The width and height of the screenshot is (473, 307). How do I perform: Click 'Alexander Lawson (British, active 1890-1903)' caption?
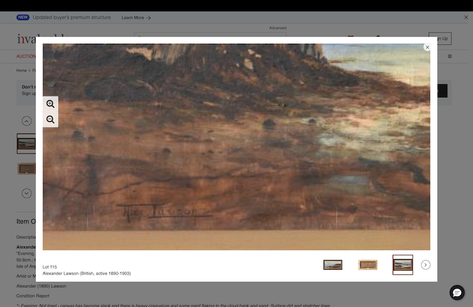(x=86, y=273)
